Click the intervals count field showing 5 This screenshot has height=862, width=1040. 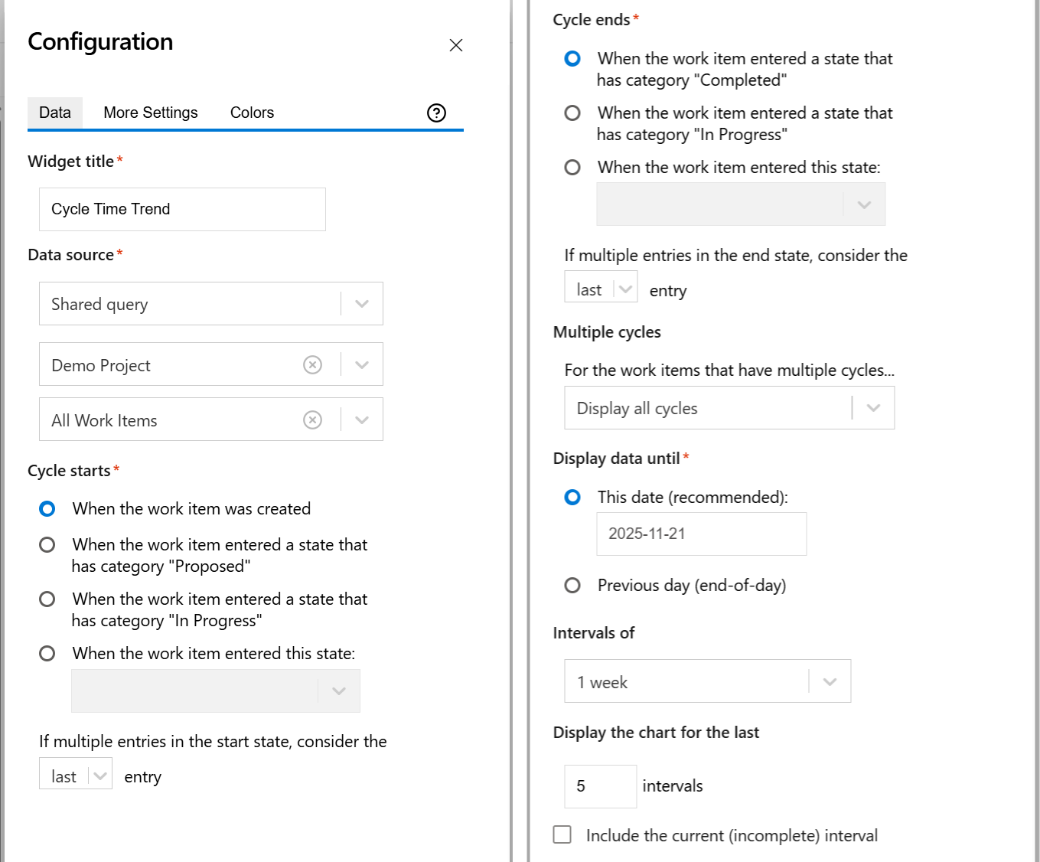click(600, 786)
